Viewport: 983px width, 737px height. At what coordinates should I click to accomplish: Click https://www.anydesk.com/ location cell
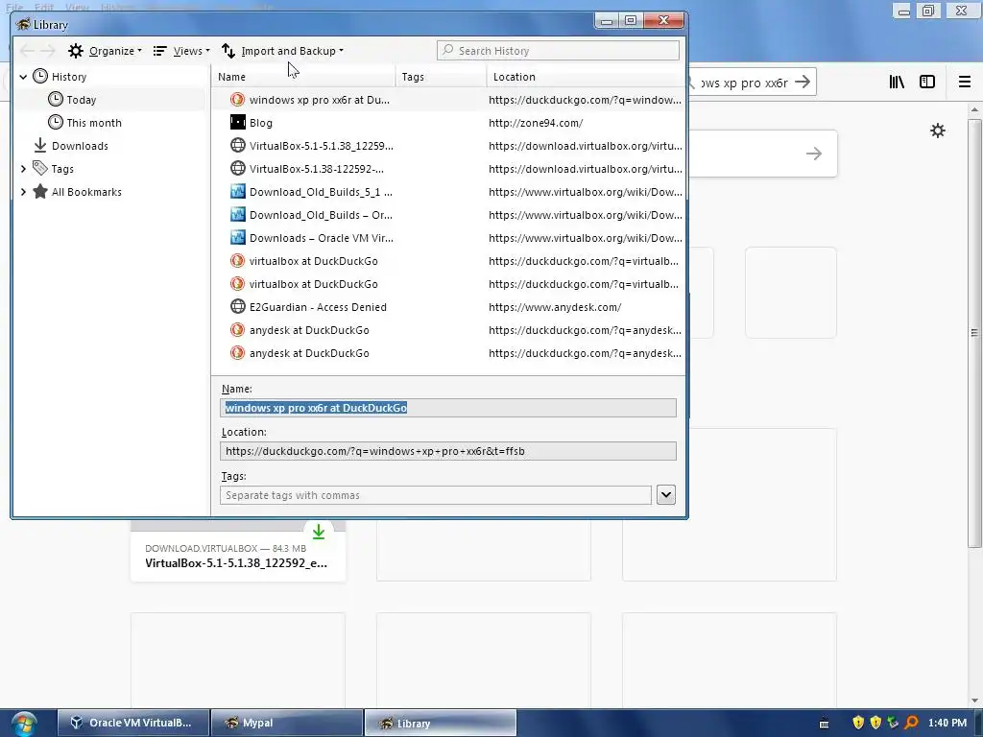pyautogui.click(x=555, y=307)
